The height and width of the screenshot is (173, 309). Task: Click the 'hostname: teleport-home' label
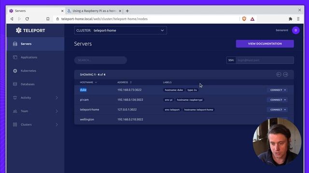pos(198,110)
